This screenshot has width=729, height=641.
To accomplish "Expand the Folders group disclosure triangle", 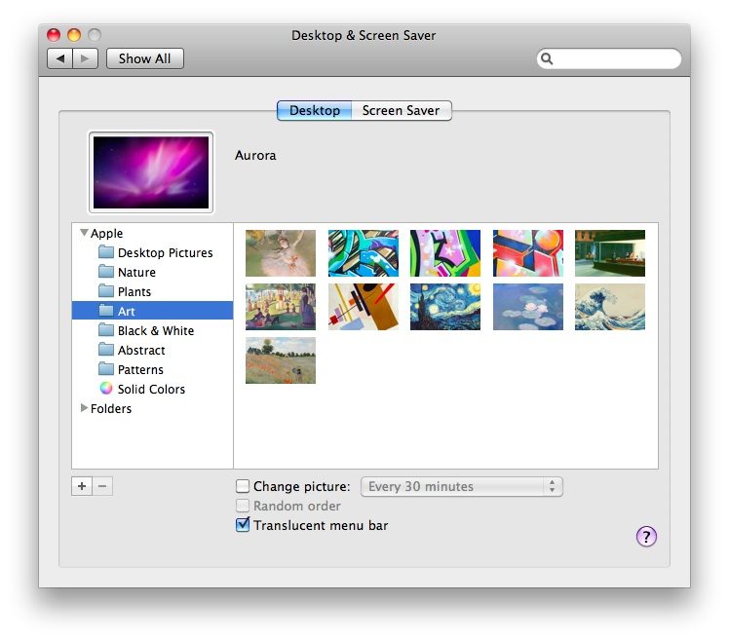I will click(84, 408).
